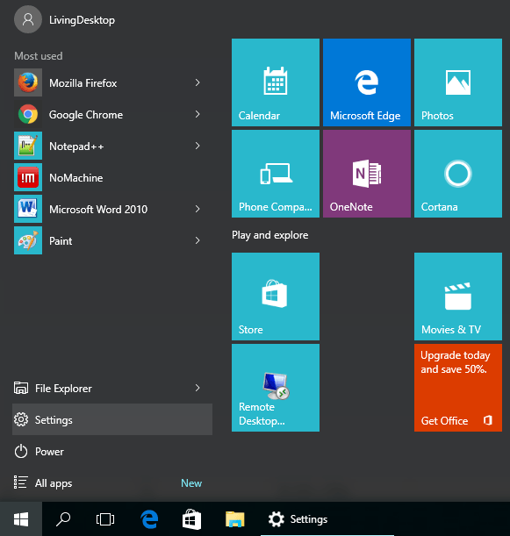Launch the Remote Desktop tile
The height and width of the screenshot is (536, 510).
click(x=276, y=388)
